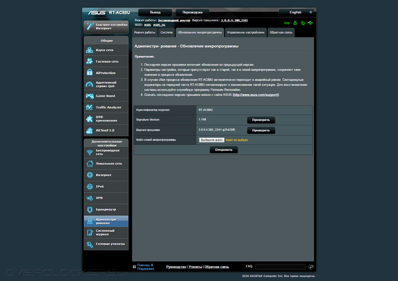Open the Firewall (Брандмауэр) shield icon
This screenshot has height=281, width=398.
pyautogui.click(x=90, y=209)
